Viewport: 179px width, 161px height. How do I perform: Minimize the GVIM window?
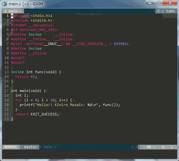click(150, 3)
